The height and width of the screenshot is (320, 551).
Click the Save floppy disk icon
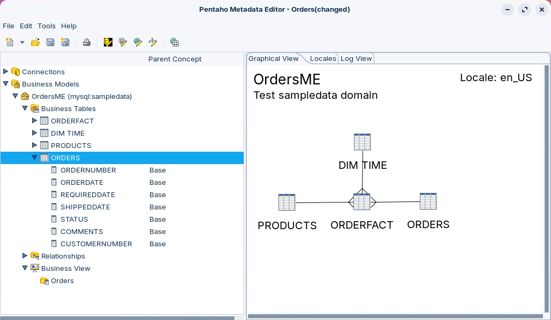pos(50,42)
